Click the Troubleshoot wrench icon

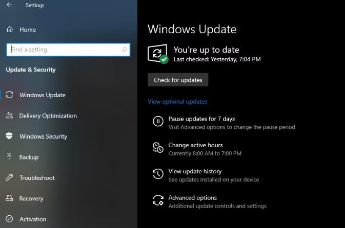pyautogui.click(x=9, y=177)
